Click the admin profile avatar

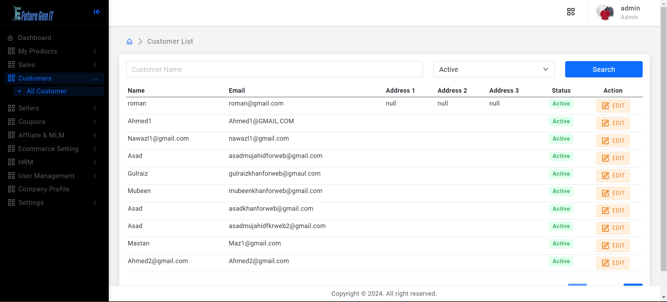point(605,13)
